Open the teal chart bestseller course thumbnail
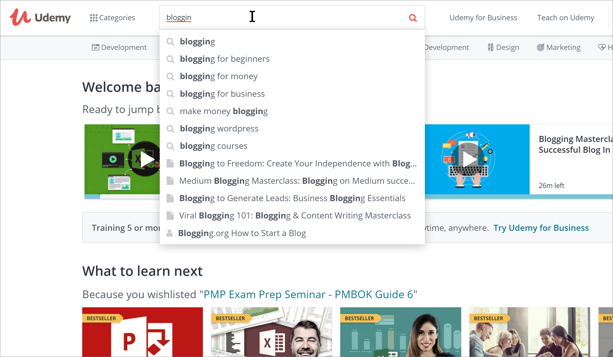 pyautogui.click(x=400, y=332)
